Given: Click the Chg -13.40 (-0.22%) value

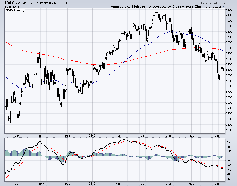Looking at the screenshot, I should click(209, 6).
